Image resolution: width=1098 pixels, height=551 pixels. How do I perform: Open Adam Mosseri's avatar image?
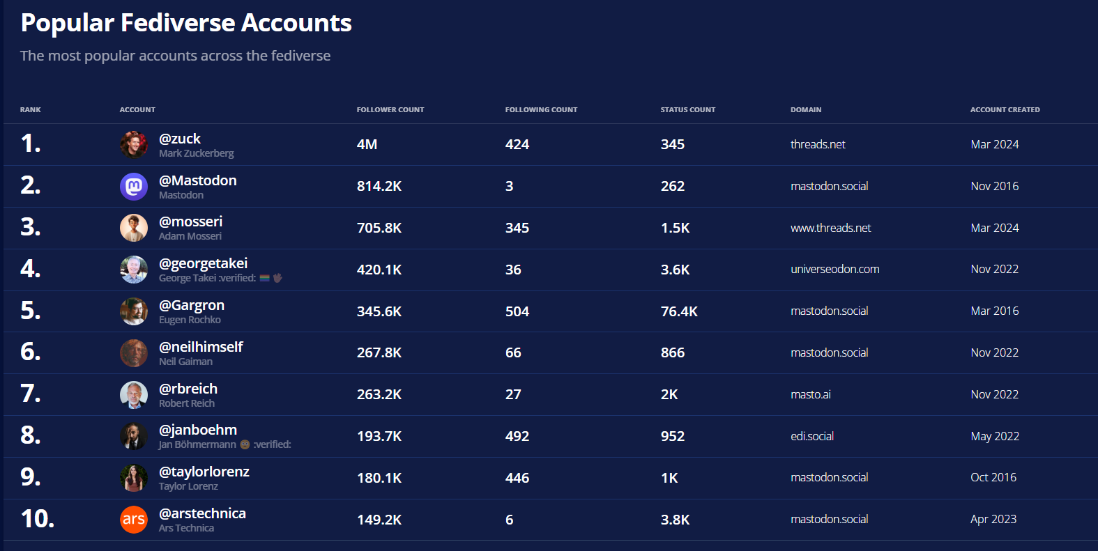tap(133, 228)
